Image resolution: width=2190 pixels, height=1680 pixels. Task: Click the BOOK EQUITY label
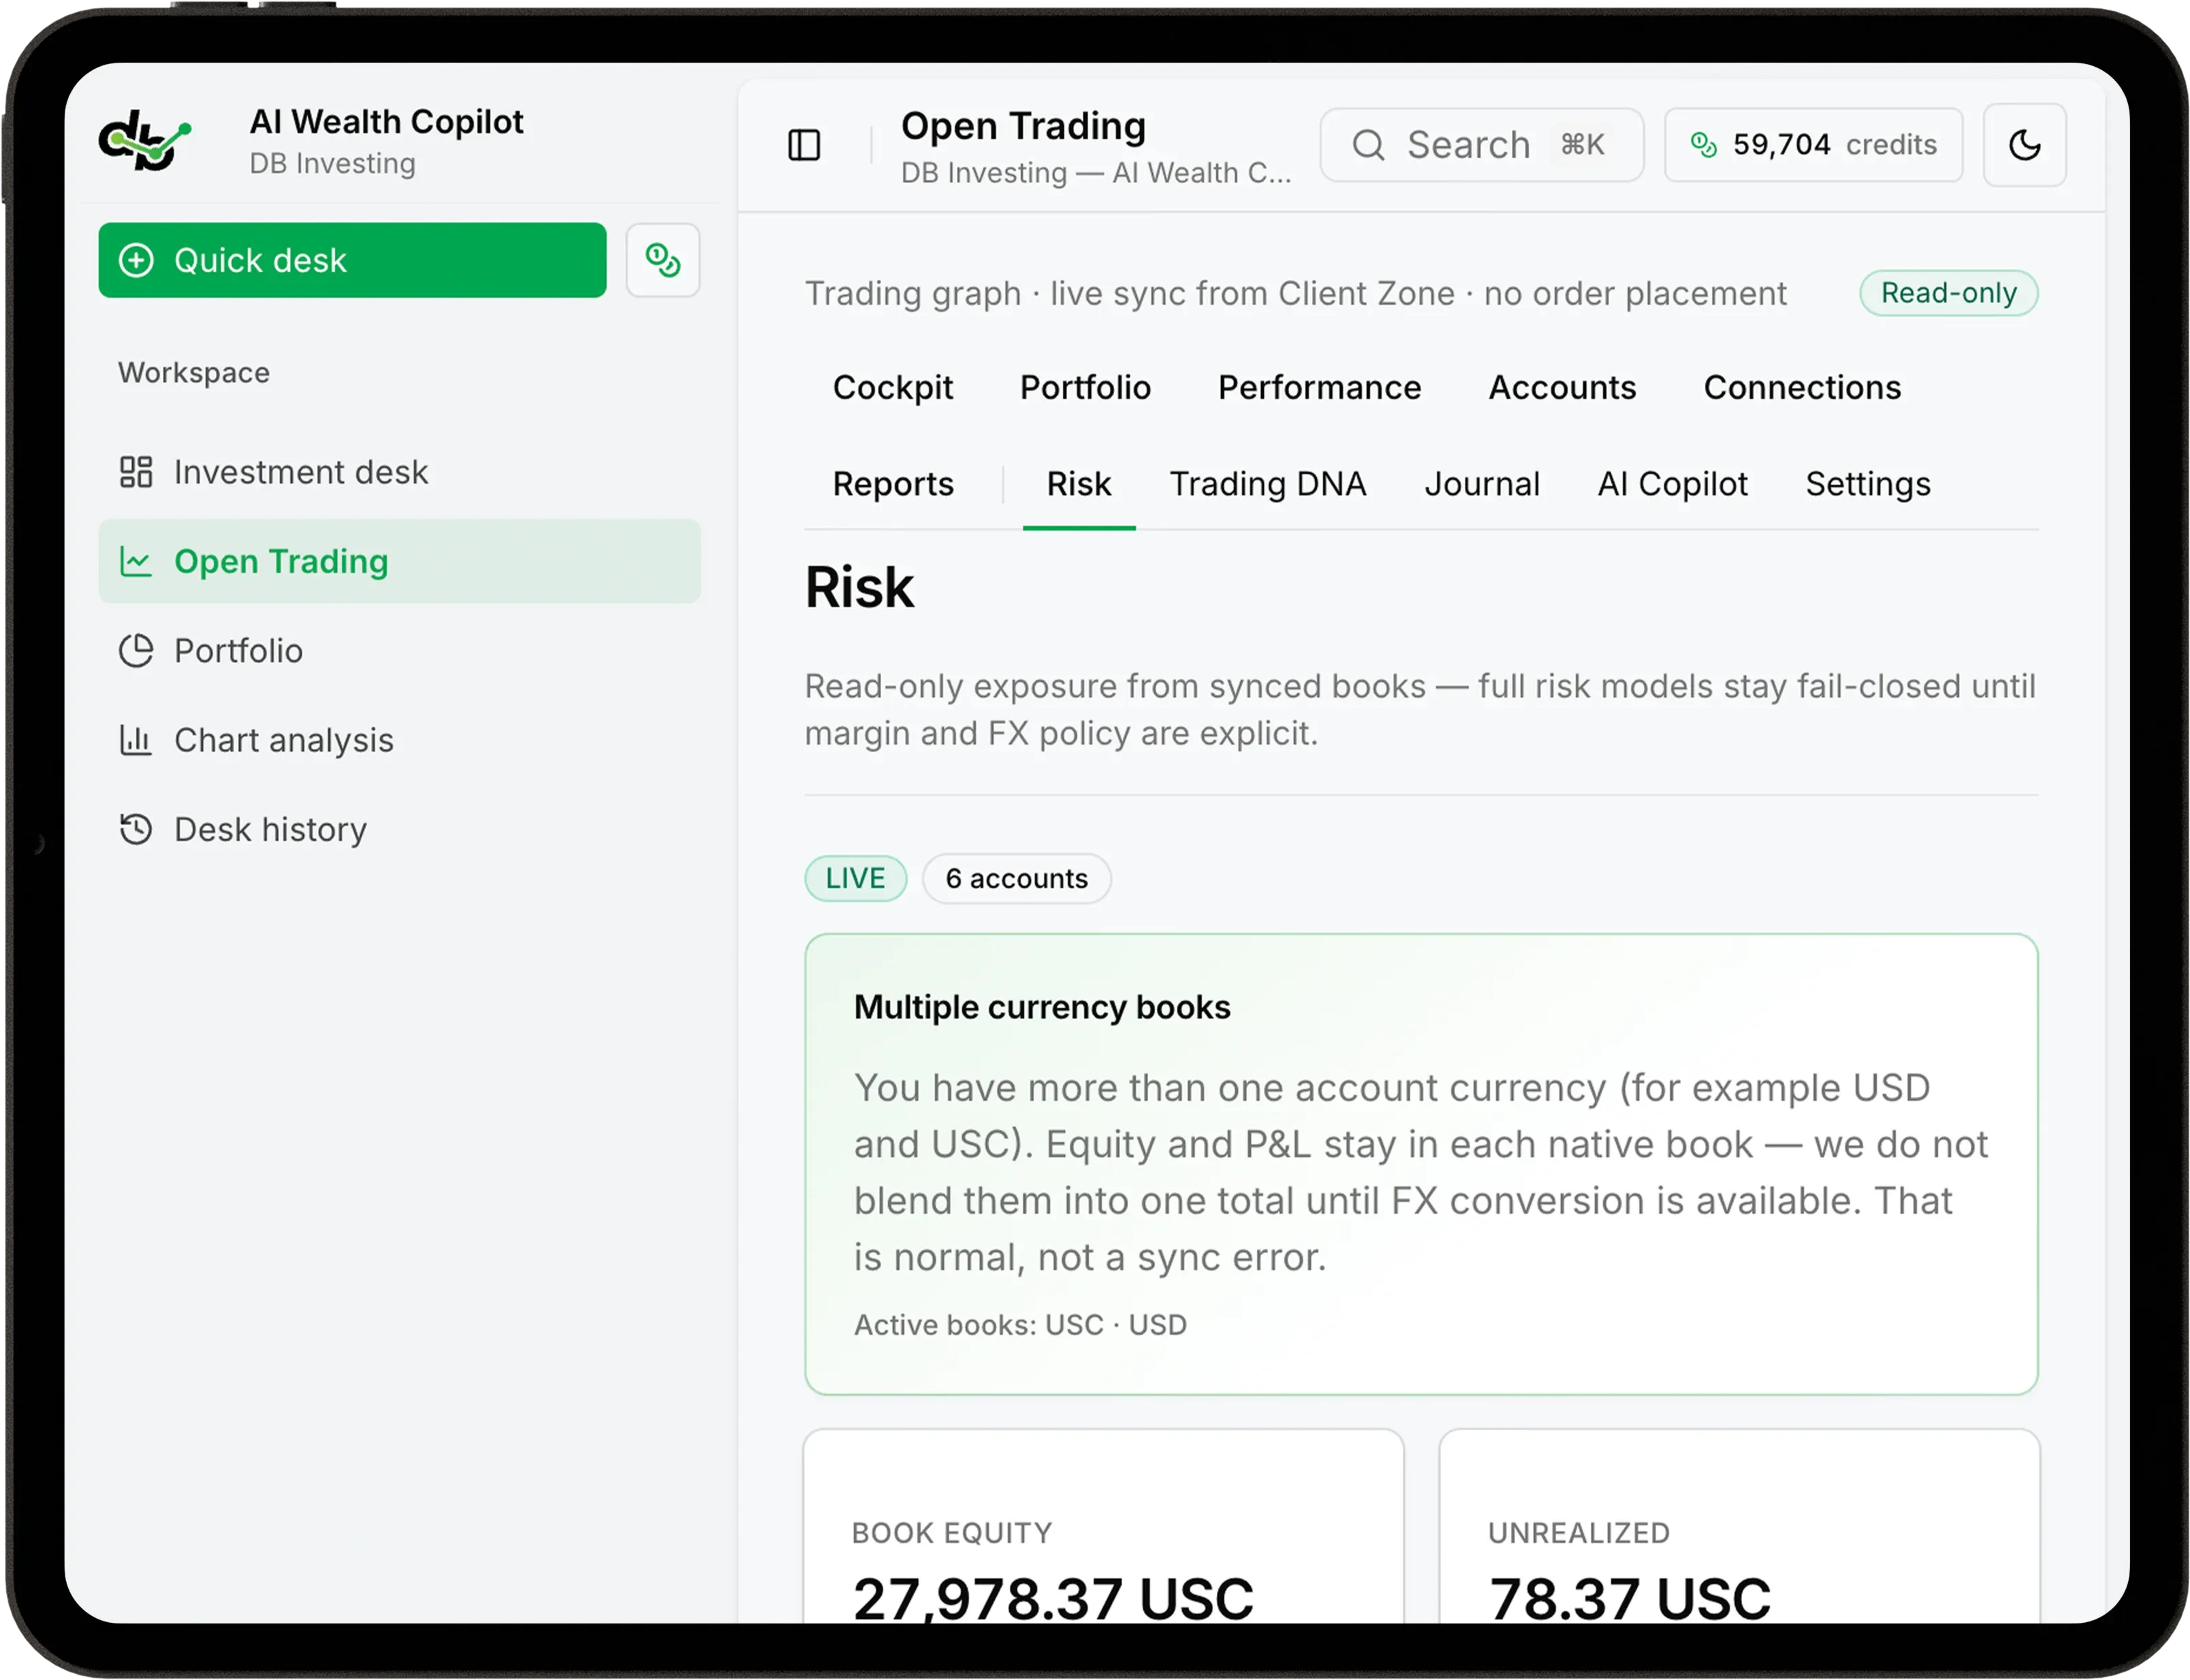coord(951,1533)
